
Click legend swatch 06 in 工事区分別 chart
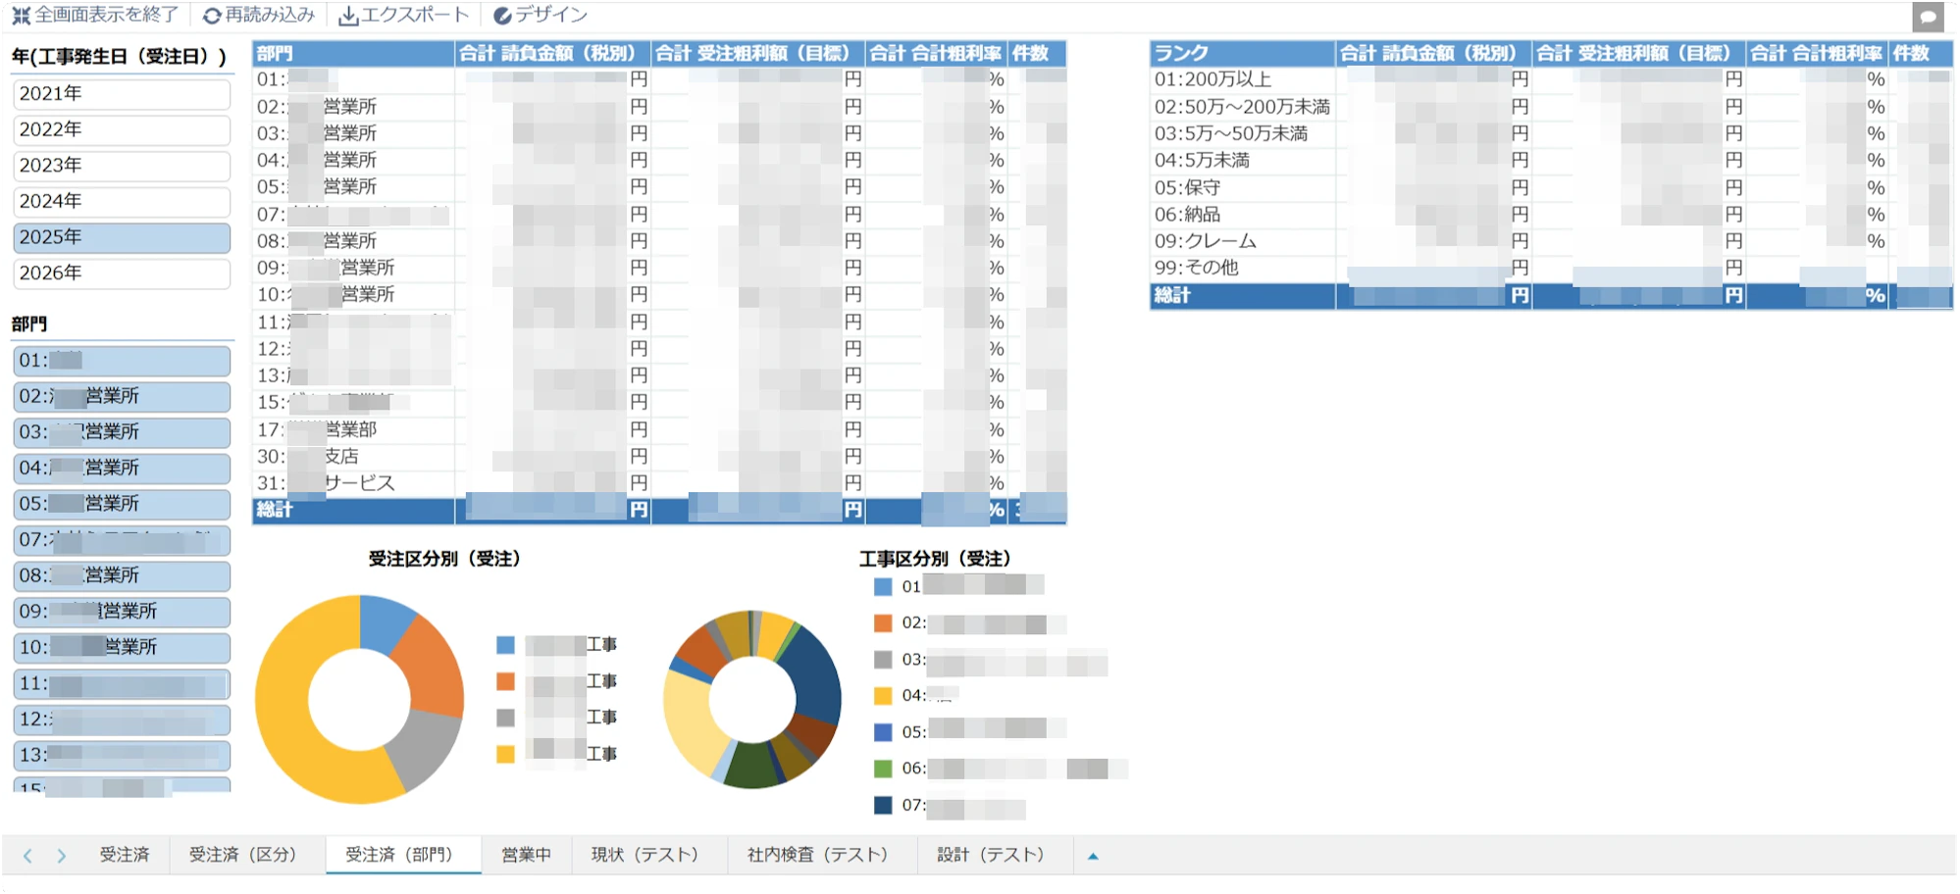tap(883, 769)
